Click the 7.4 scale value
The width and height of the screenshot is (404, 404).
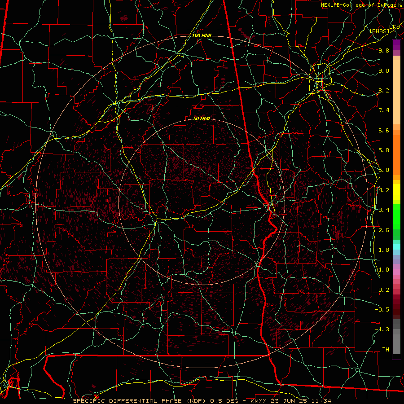[384, 110]
